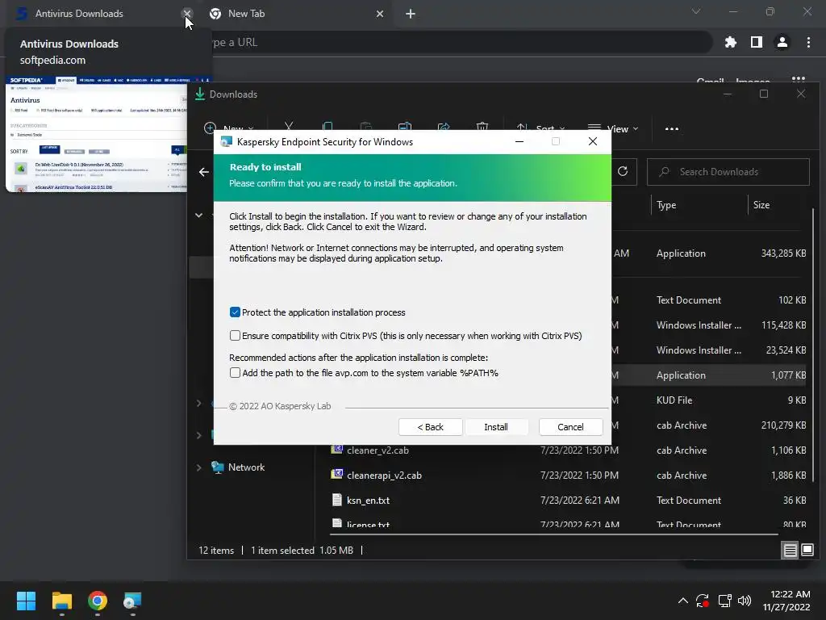This screenshot has width=826, height=620.
Task: Open the Google apps grid icon
Action: 799,80
